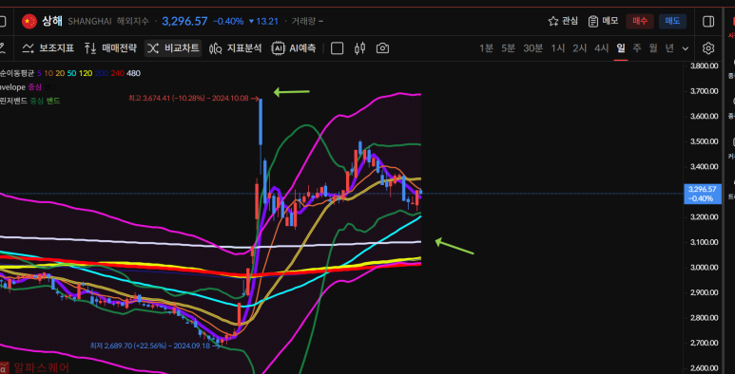The height and width of the screenshot is (374, 735).
Task: Launch the AI예측 prediction feature
Action: pyautogui.click(x=294, y=48)
